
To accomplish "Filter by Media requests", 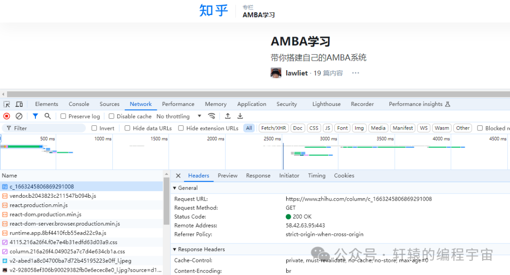I will [x=378, y=128].
